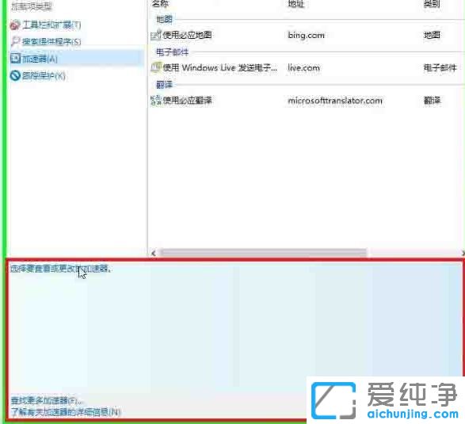Collapse the 电子邮件 group header

tap(173, 52)
